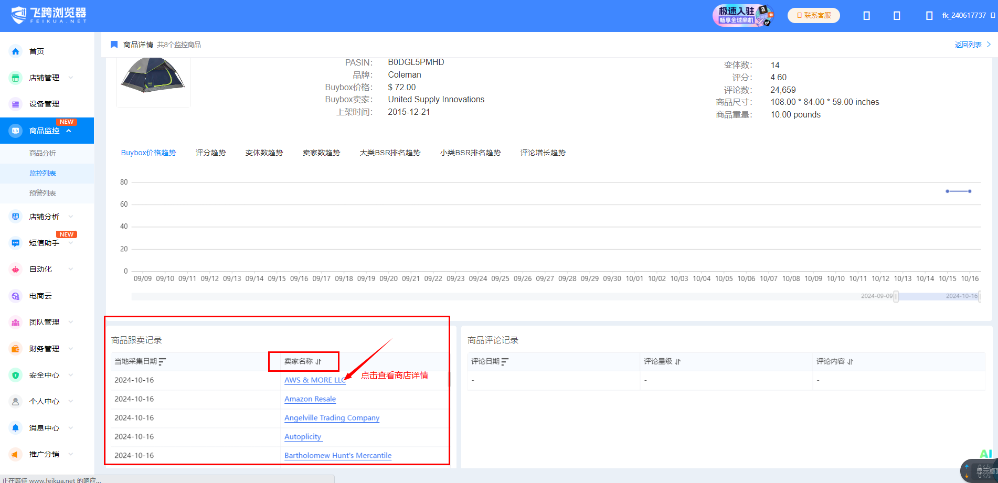Switch to 变体数趋势 tab
The width and height of the screenshot is (998, 483).
click(x=264, y=153)
